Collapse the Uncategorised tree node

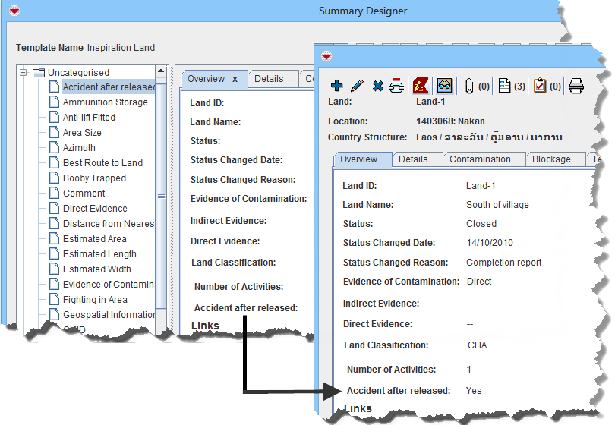click(x=24, y=73)
